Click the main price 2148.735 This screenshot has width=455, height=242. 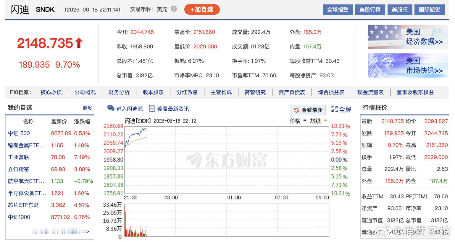[x=45, y=43]
